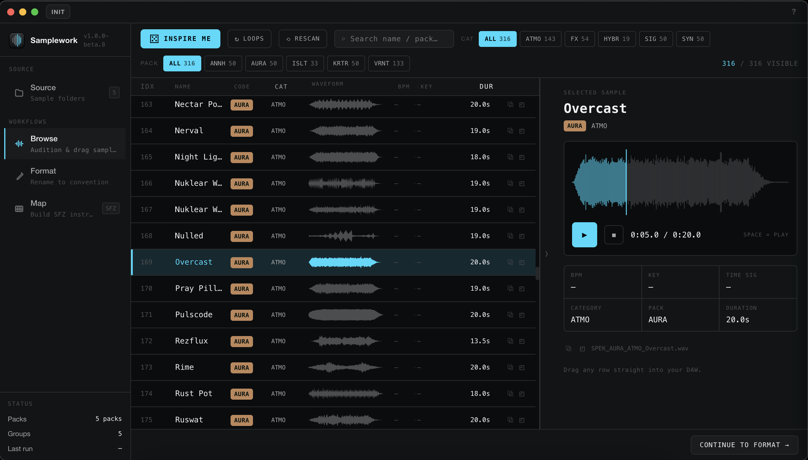Click the copy icon on Pray Pill… row
808x460 pixels.
tap(510, 288)
